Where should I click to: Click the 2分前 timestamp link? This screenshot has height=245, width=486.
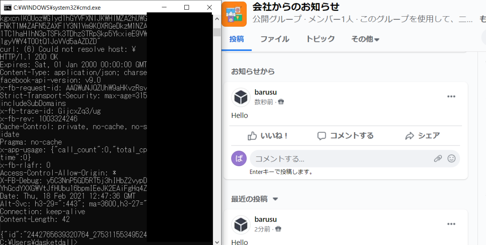click(262, 230)
